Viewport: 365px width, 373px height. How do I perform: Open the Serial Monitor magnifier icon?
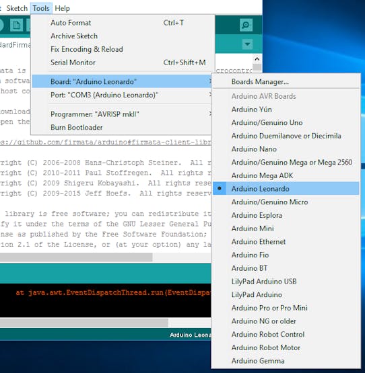click(x=246, y=25)
